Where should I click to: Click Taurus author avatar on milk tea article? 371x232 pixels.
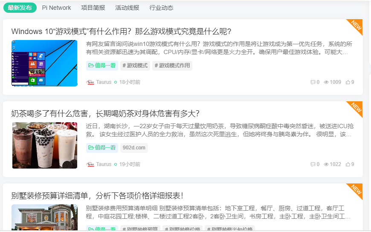pos(90,164)
